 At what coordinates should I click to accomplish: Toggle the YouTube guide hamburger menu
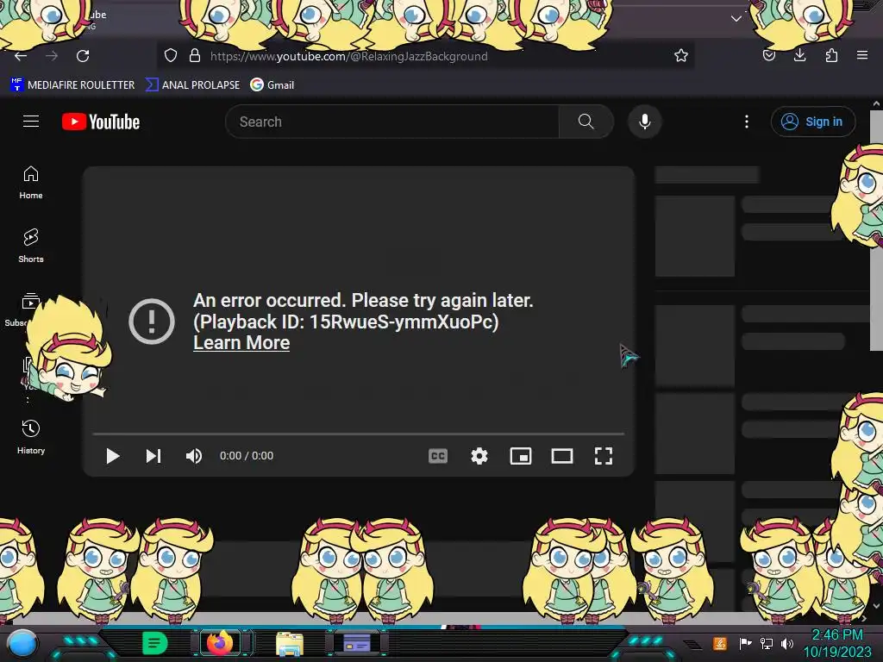tap(31, 122)
